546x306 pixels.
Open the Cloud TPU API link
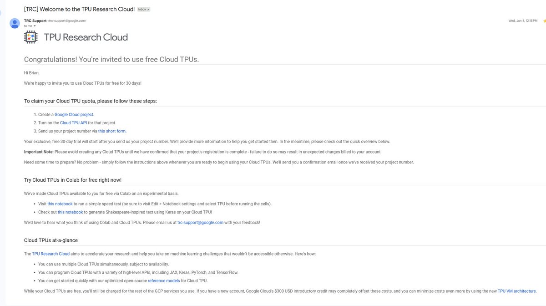[x=73, y=123]
